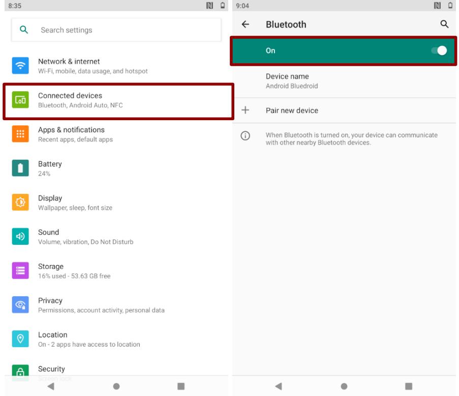Open Location settings entry
The image size is (459, 396).
point(116,339)
